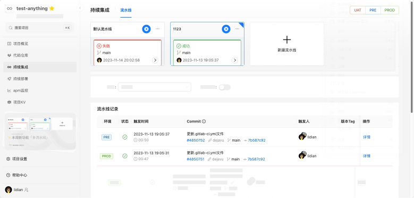Image resolution: width=414 pixels, height=198 pixels.
Task: Switch to the 流水线 tab
Action: pyautogui.click(x=126, y=10)
